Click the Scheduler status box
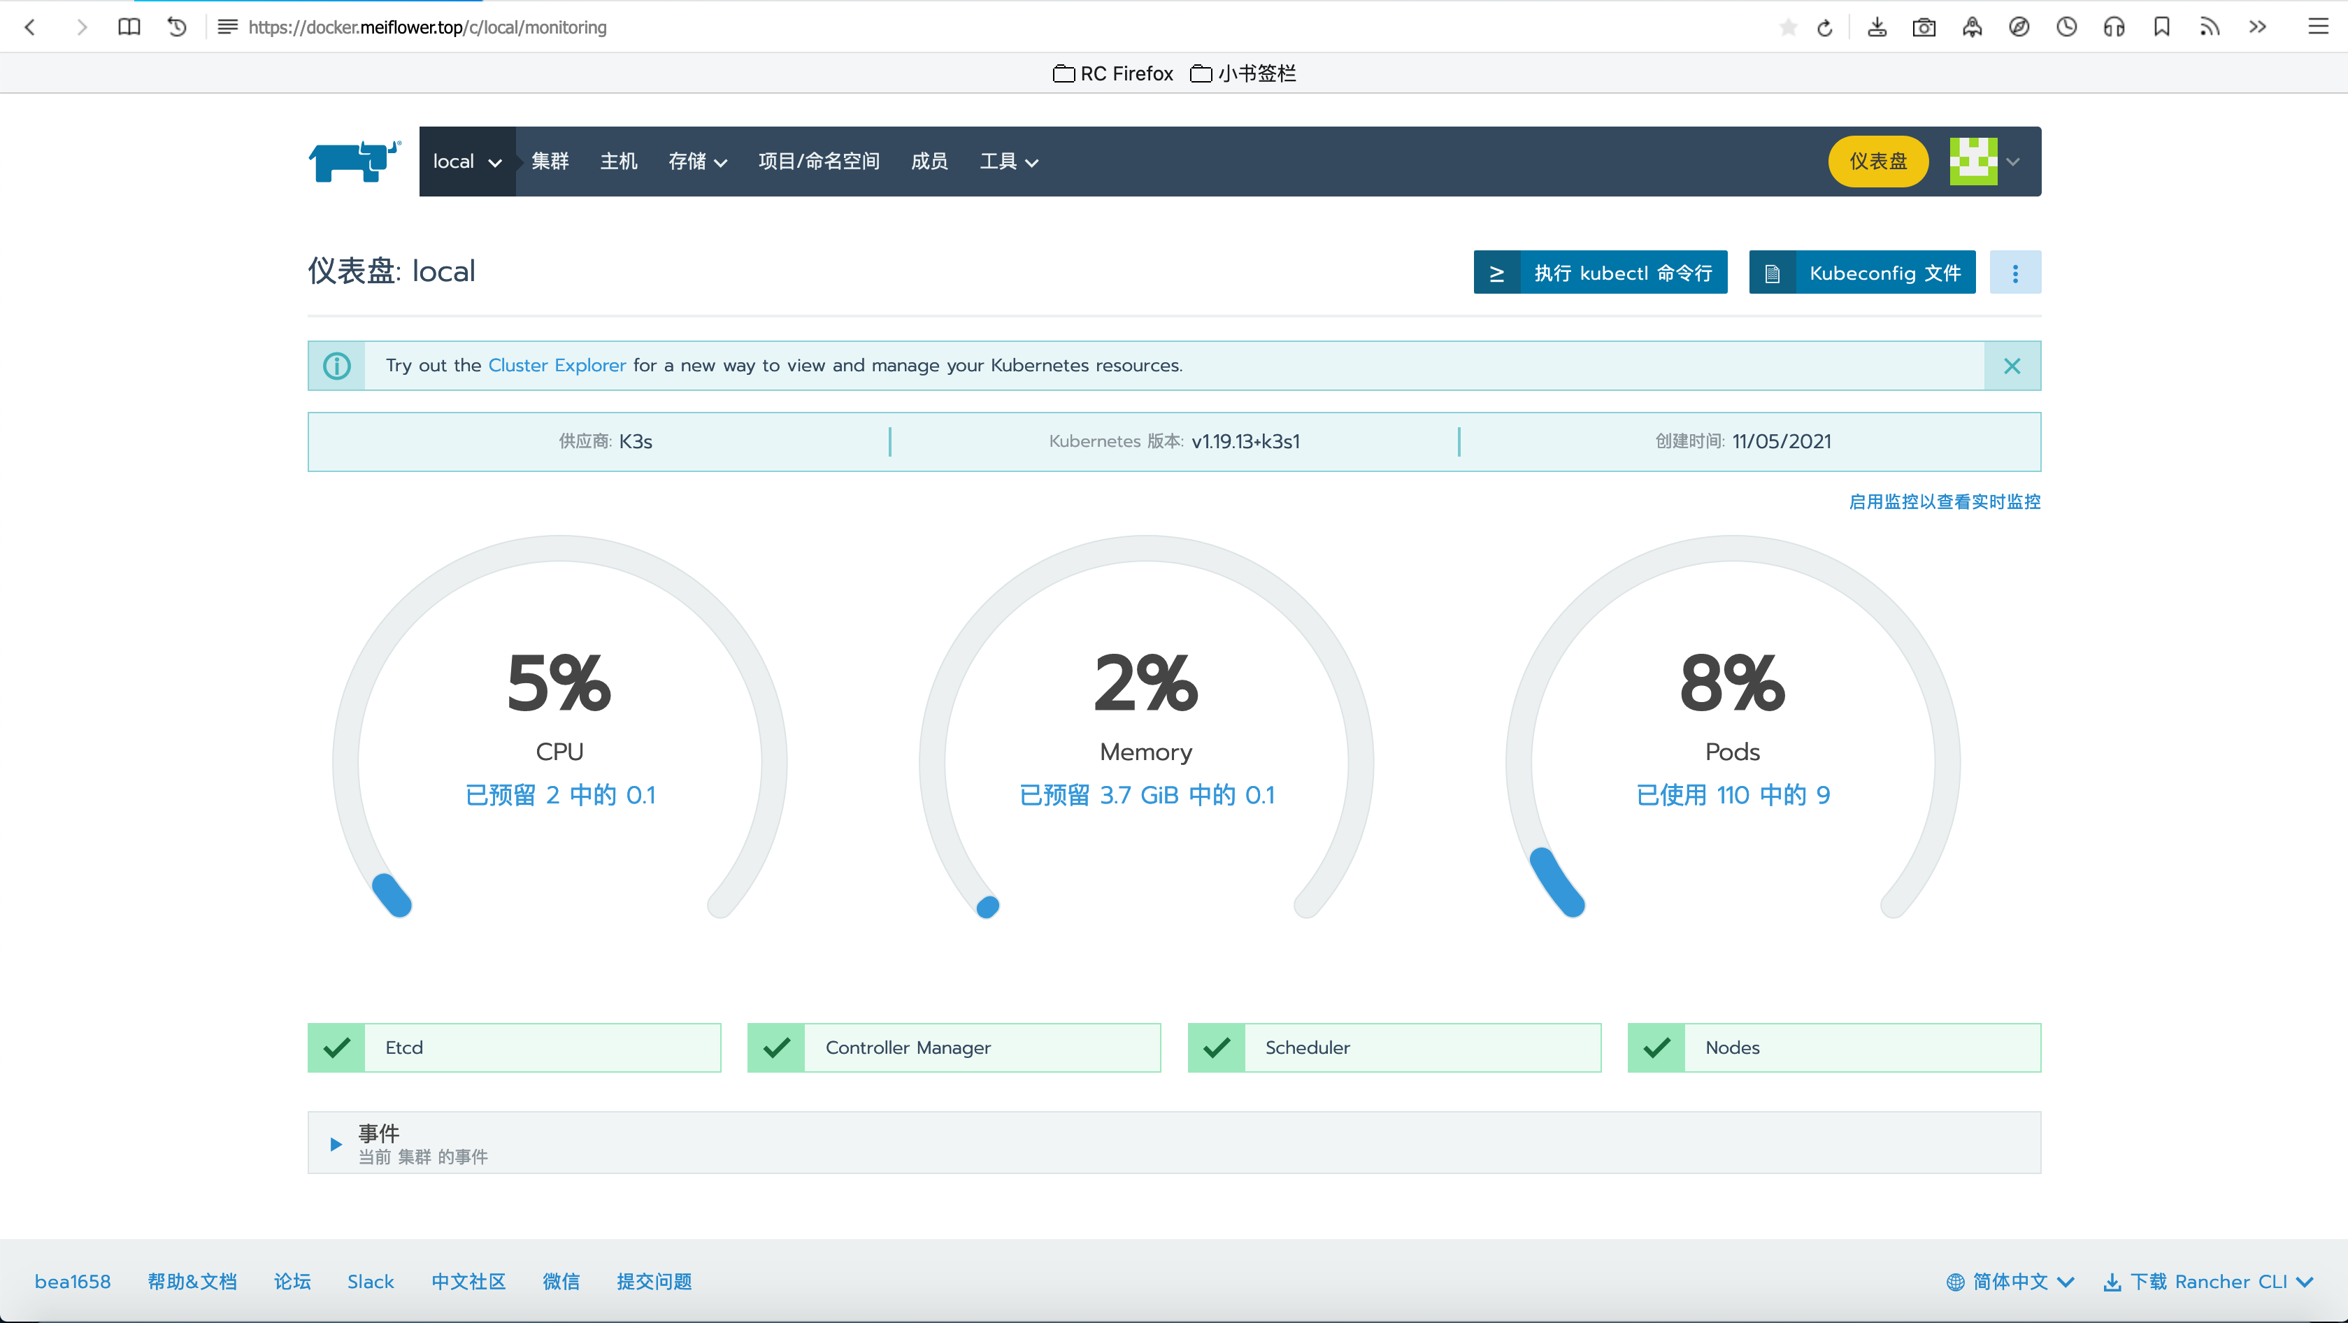The image size is (2348, 1323). (x=1394, y=1047)
